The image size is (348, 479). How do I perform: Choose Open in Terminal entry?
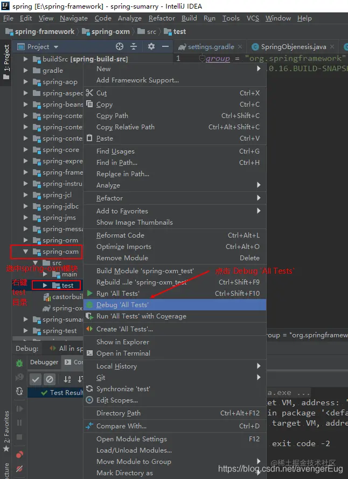[x=175, y=353]
